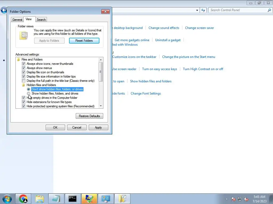Click the Folder views folder icon
This screenshot has width=273, height=204.
pos(24,35)
